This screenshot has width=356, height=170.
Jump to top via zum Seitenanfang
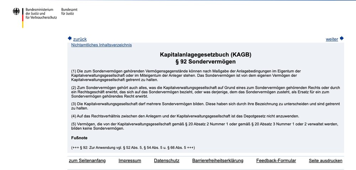[87, 161]
